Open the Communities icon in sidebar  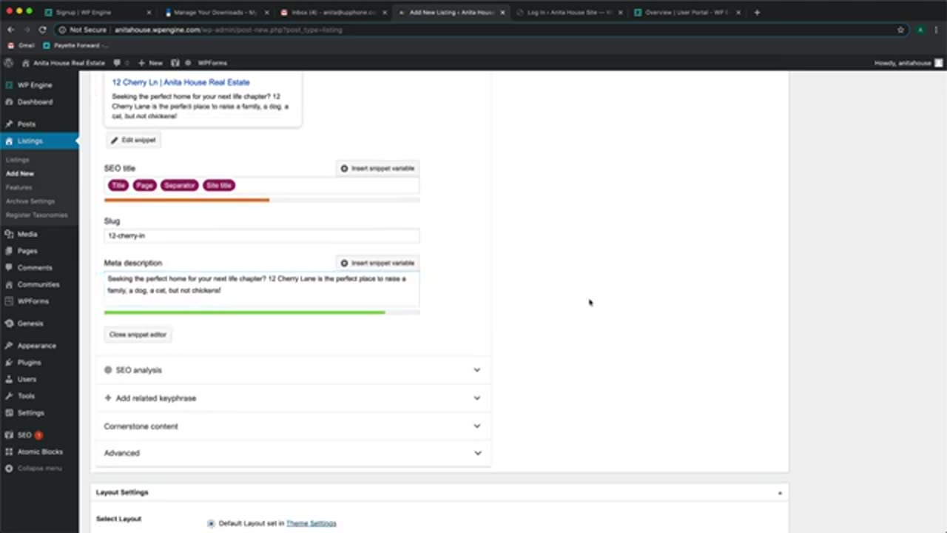pyautogui.click(x=9, y=284)
